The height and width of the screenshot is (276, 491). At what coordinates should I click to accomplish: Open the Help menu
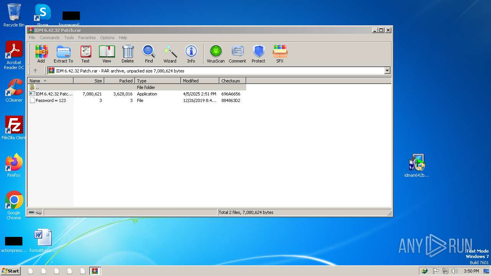[x=123, y=38]
